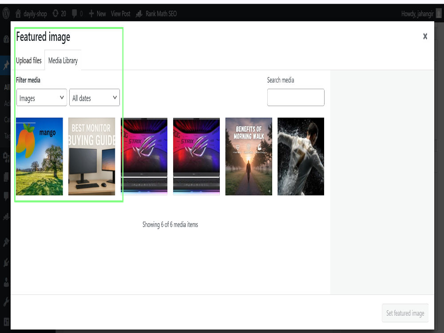
Task: Click View Post in the admin bar
Action: 121,14
